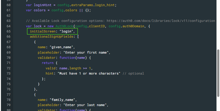Click "login_hint" at end of line 60
This screenshot has height=111, width=220.
point(105,5)
